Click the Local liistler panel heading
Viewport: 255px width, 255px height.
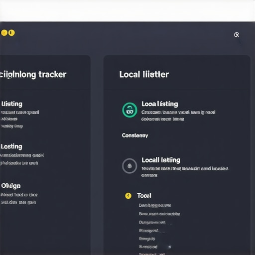(144, 74)
